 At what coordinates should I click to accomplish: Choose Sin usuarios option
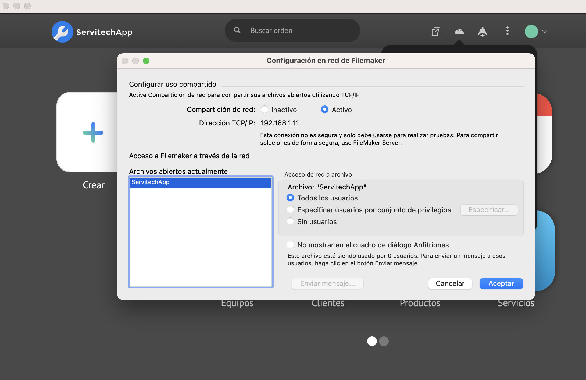290,221
